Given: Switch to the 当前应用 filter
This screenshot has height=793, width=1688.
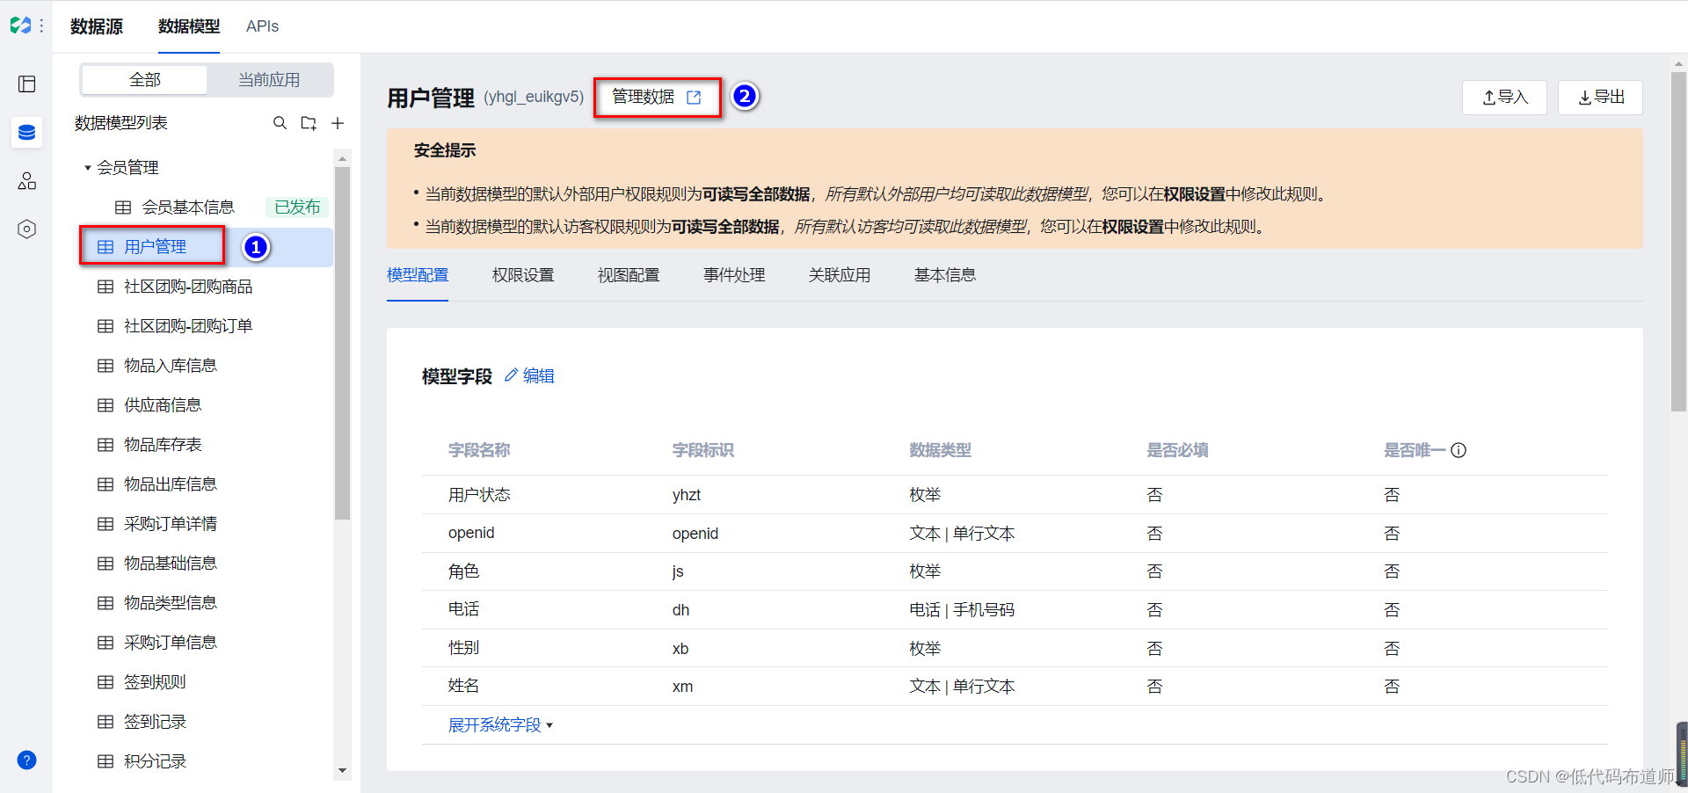Looking at the screenshot, I should pyautogui.click(x=269, y=80).
